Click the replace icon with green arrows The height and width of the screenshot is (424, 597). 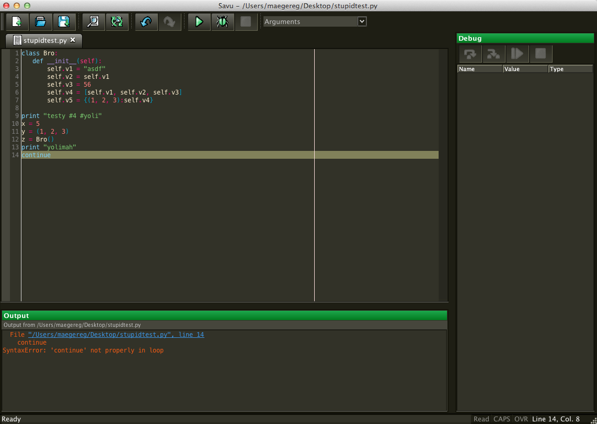[x=117, y=22]
